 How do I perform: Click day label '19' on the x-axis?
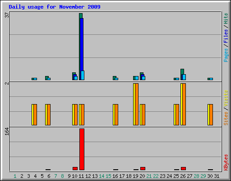coord(135,176)
